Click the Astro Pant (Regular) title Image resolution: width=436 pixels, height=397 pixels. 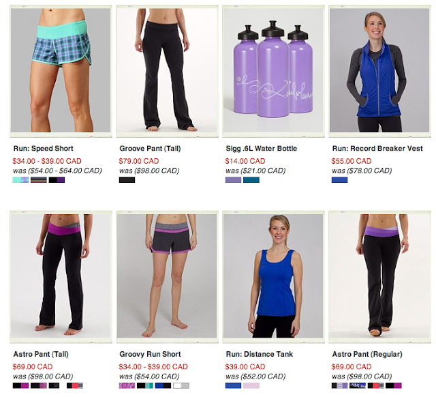367,354
